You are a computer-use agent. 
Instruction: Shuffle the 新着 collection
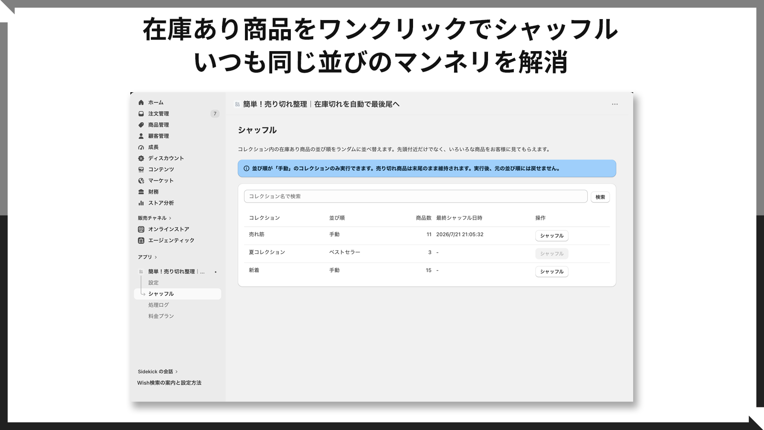click(x=552, y=271)
